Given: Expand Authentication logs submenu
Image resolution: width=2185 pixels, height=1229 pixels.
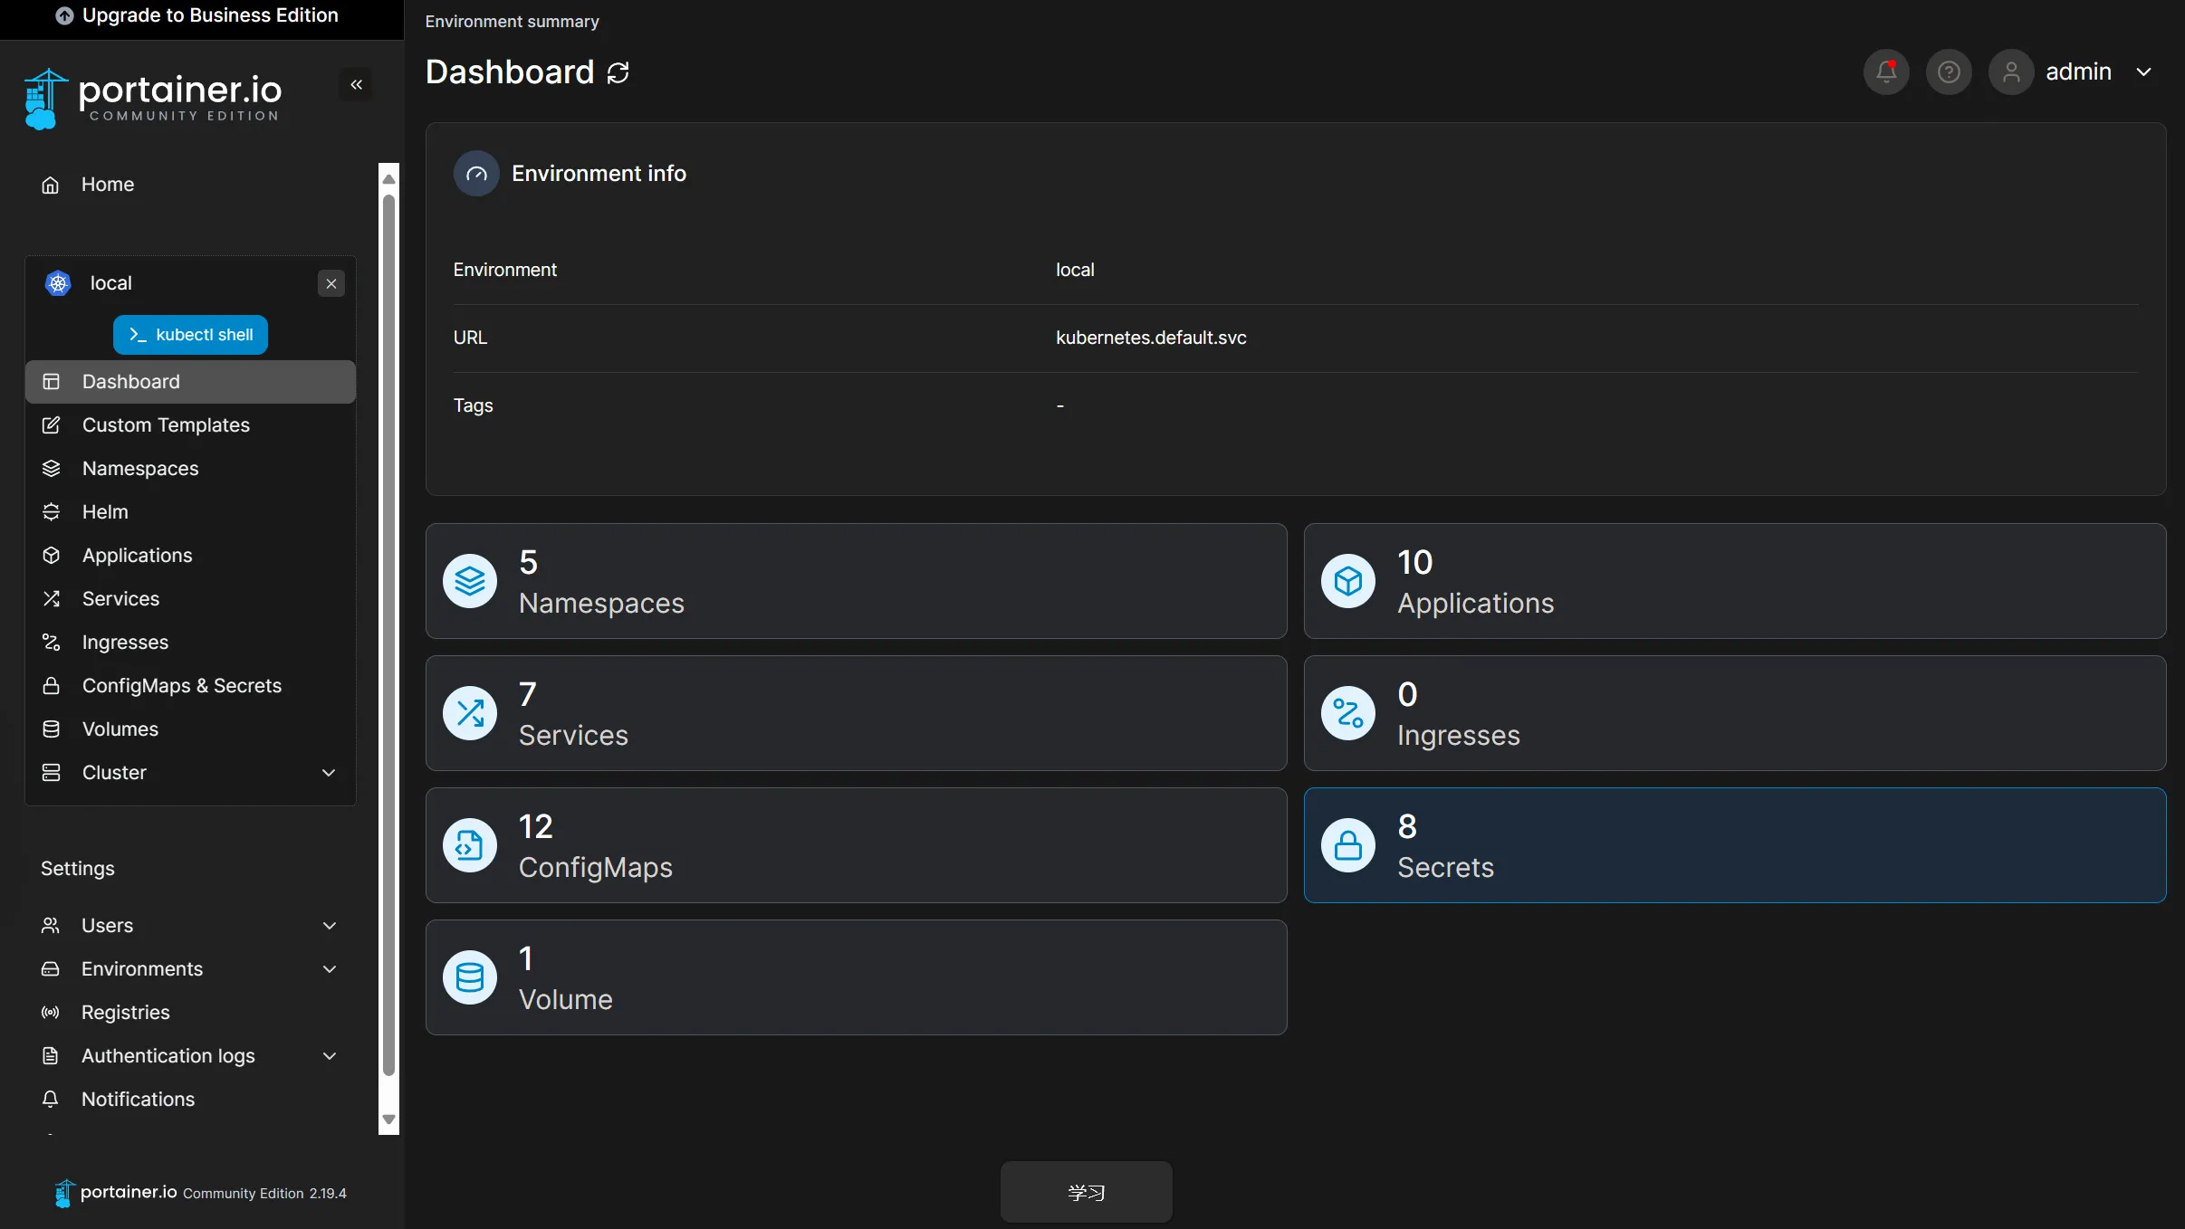Looking at the screenshot, I should click(330, 1056).
